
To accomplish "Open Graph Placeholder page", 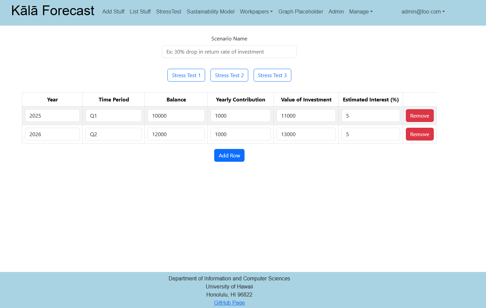I will click(x=300, y=11).
